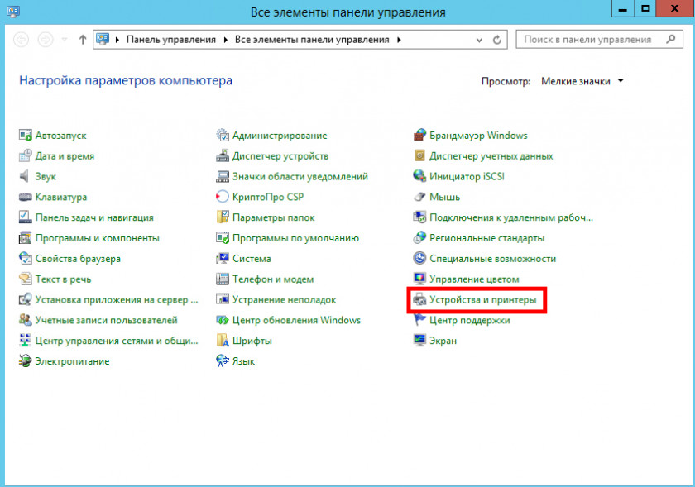Open Программы и компоненты
The width and height of the screenshot is (695, 487).
click(x=97, y=238)
